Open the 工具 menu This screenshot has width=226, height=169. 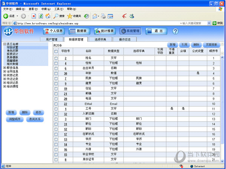click(59, 9)
